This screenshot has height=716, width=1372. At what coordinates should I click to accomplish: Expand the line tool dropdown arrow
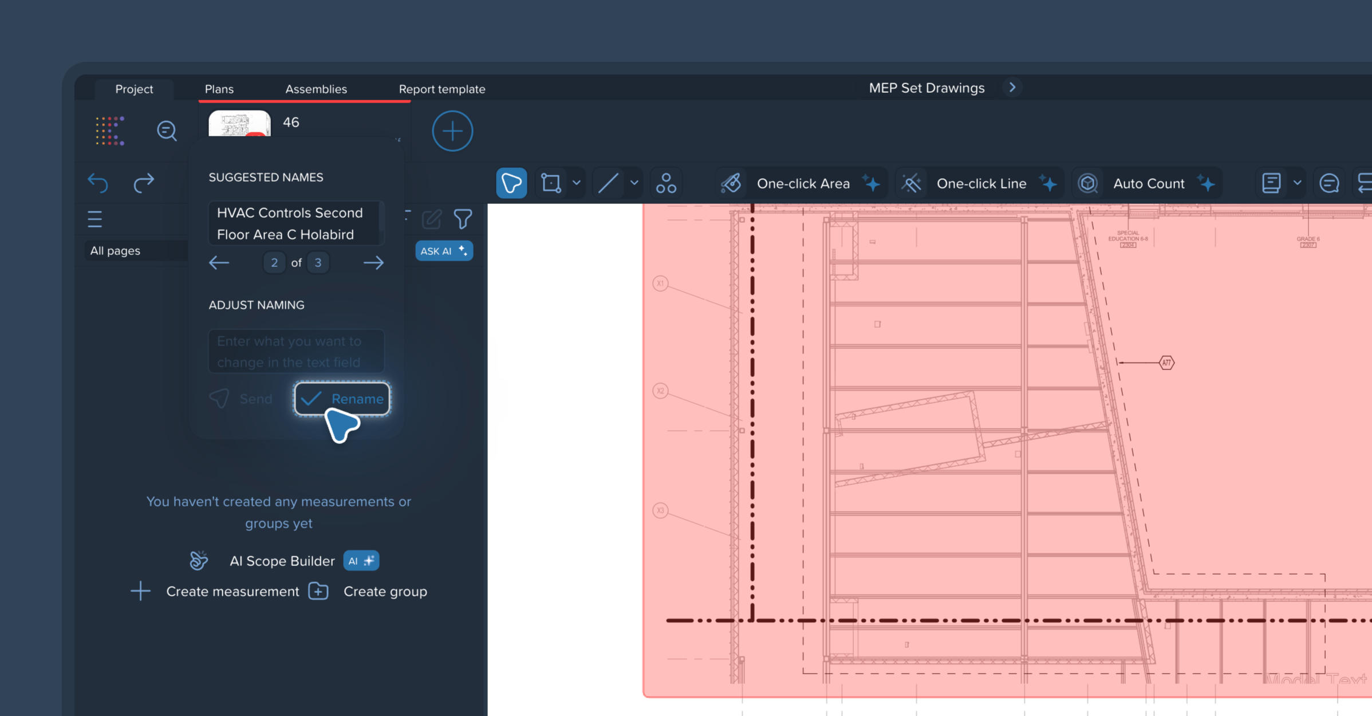click(634, 183)
